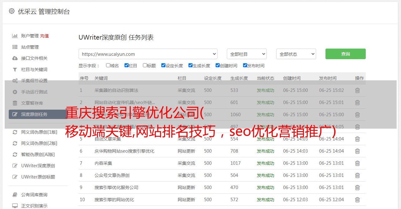
Task: Uncheck the 设定长度 field checkbox
Action: (x=163, y=65)
